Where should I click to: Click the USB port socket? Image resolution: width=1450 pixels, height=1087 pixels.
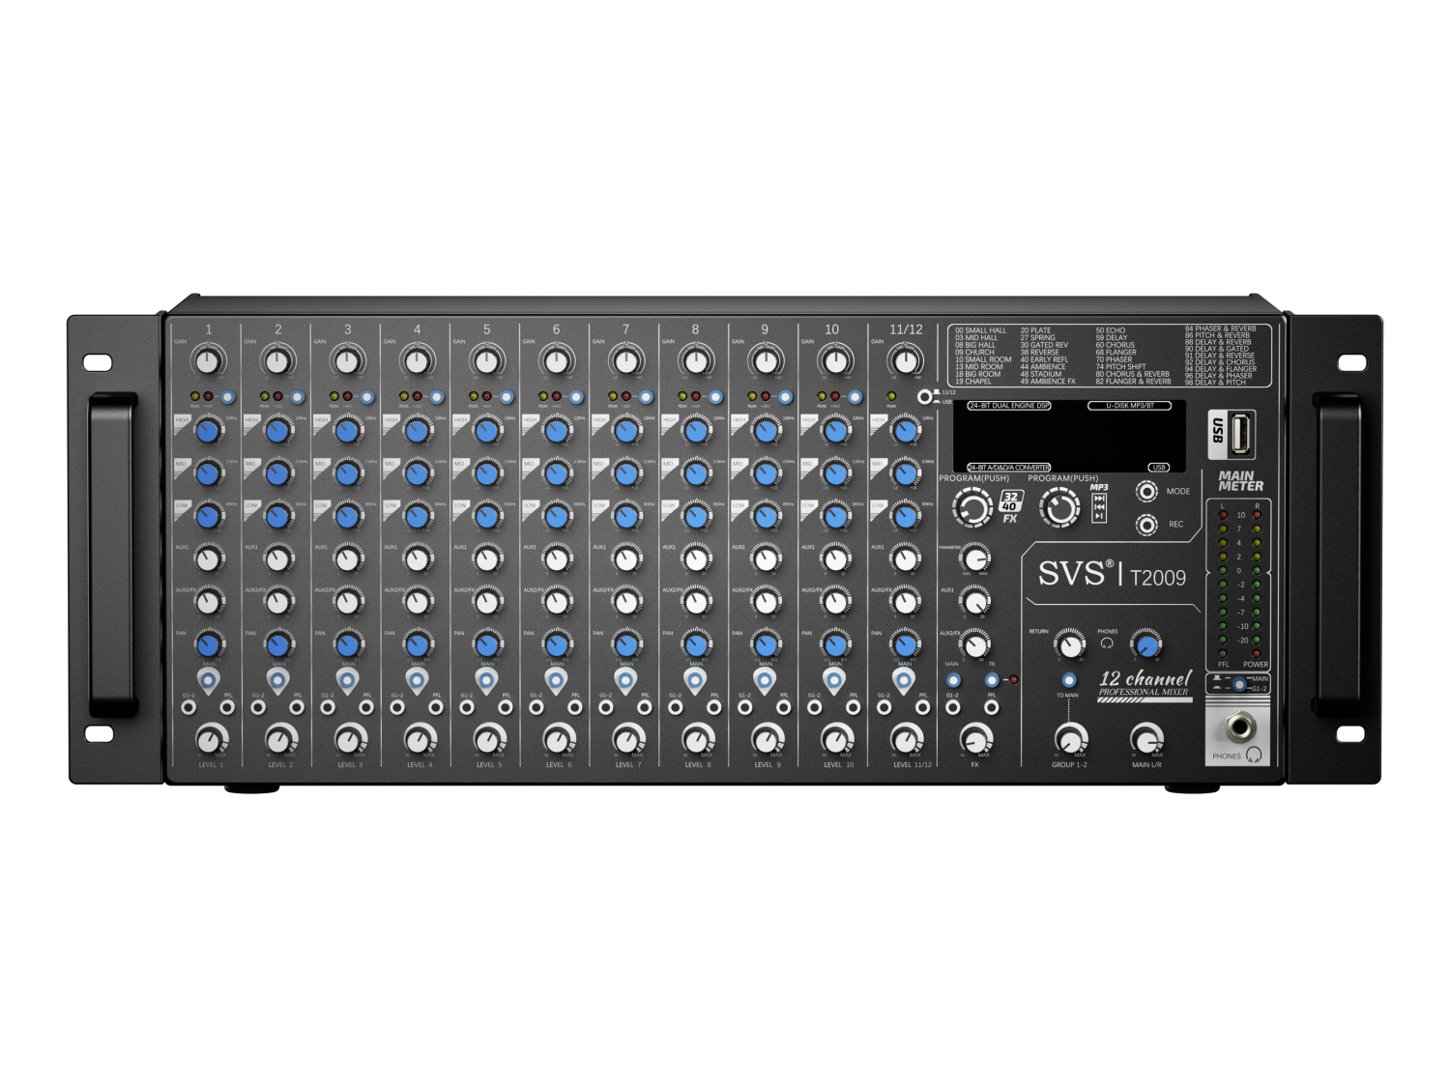pyautogui.click(x=1243, y=433)
